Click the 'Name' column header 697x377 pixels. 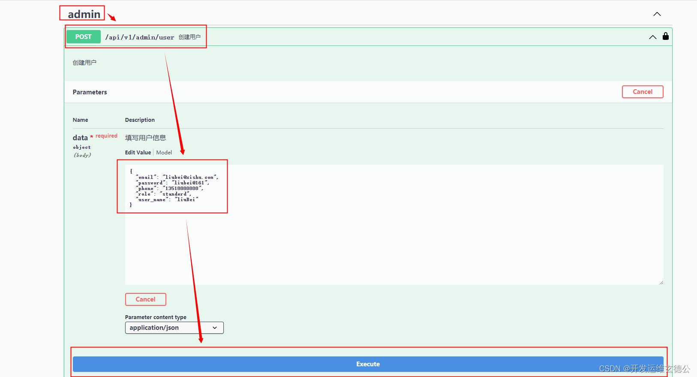click(x=81, y=120)
